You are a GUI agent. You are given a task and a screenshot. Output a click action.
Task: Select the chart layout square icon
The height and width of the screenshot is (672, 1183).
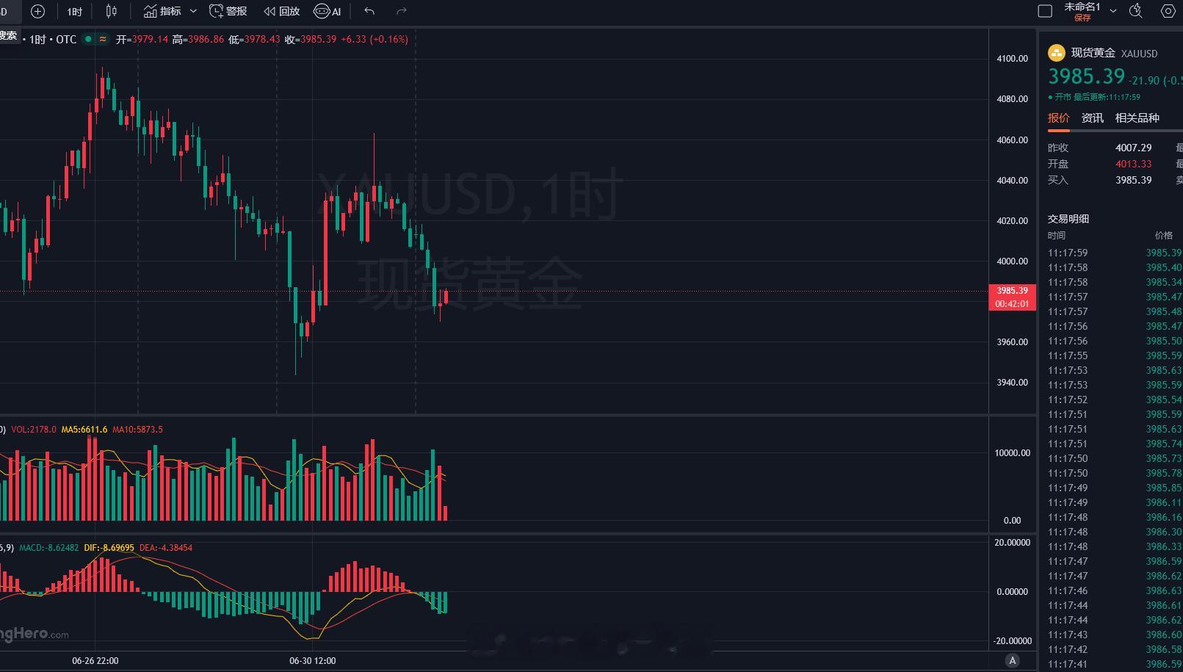tap(1045, 11)
